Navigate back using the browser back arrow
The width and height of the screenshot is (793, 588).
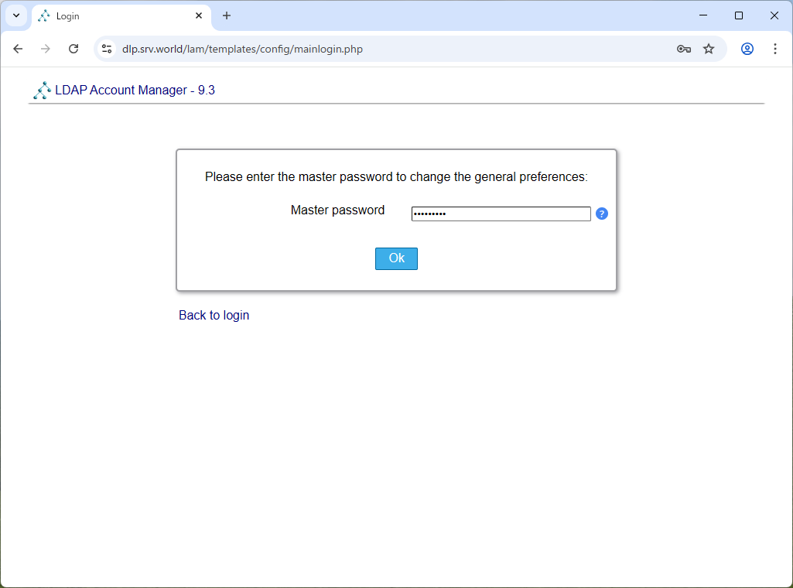point(18,48)
